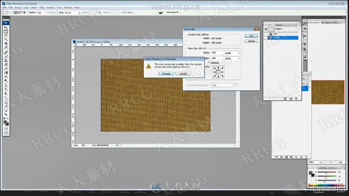The height and width of the screenshot is (196, 349).
Task: Click Proceed in the clipping warning
Action: coord(166,74)
